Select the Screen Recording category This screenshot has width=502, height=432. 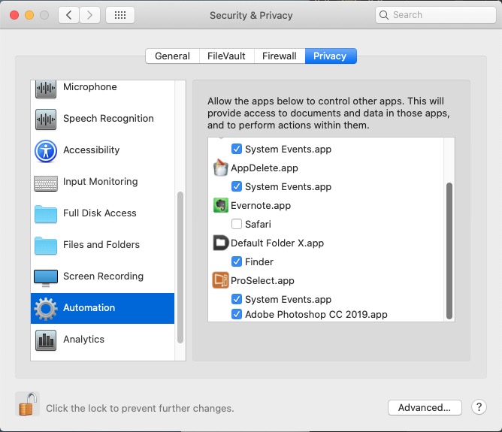[x=103, y=276]
